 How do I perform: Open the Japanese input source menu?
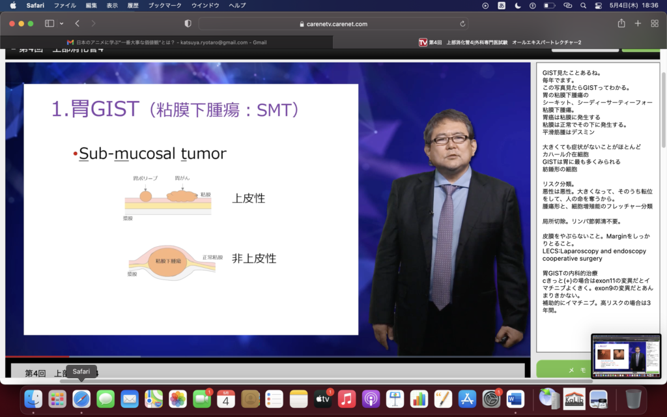[502, 5]
